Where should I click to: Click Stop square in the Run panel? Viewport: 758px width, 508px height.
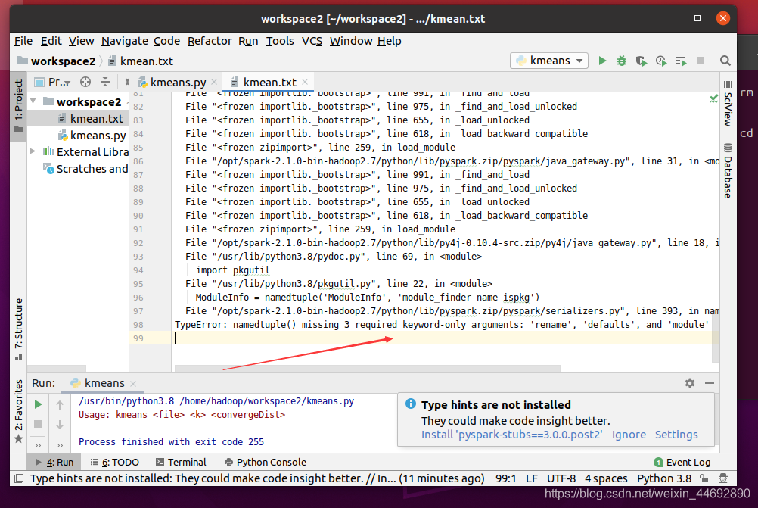click(x=38, y=424)
